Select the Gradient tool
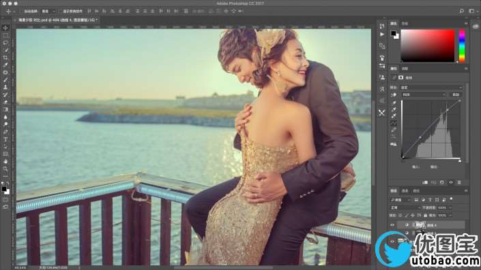481x270 pixels. click(5, 109)
